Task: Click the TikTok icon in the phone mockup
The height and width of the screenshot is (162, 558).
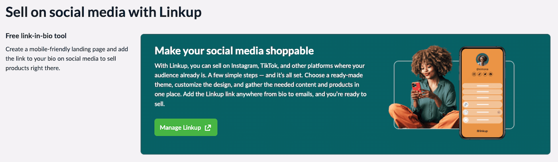Action: click(x=479, y=74)
